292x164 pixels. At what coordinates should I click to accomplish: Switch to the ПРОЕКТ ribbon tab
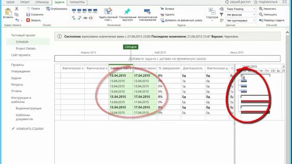[25, 2]
